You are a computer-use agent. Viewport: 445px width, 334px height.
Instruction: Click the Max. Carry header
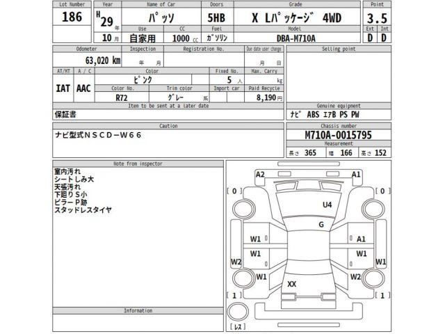[x=264, y=71]
